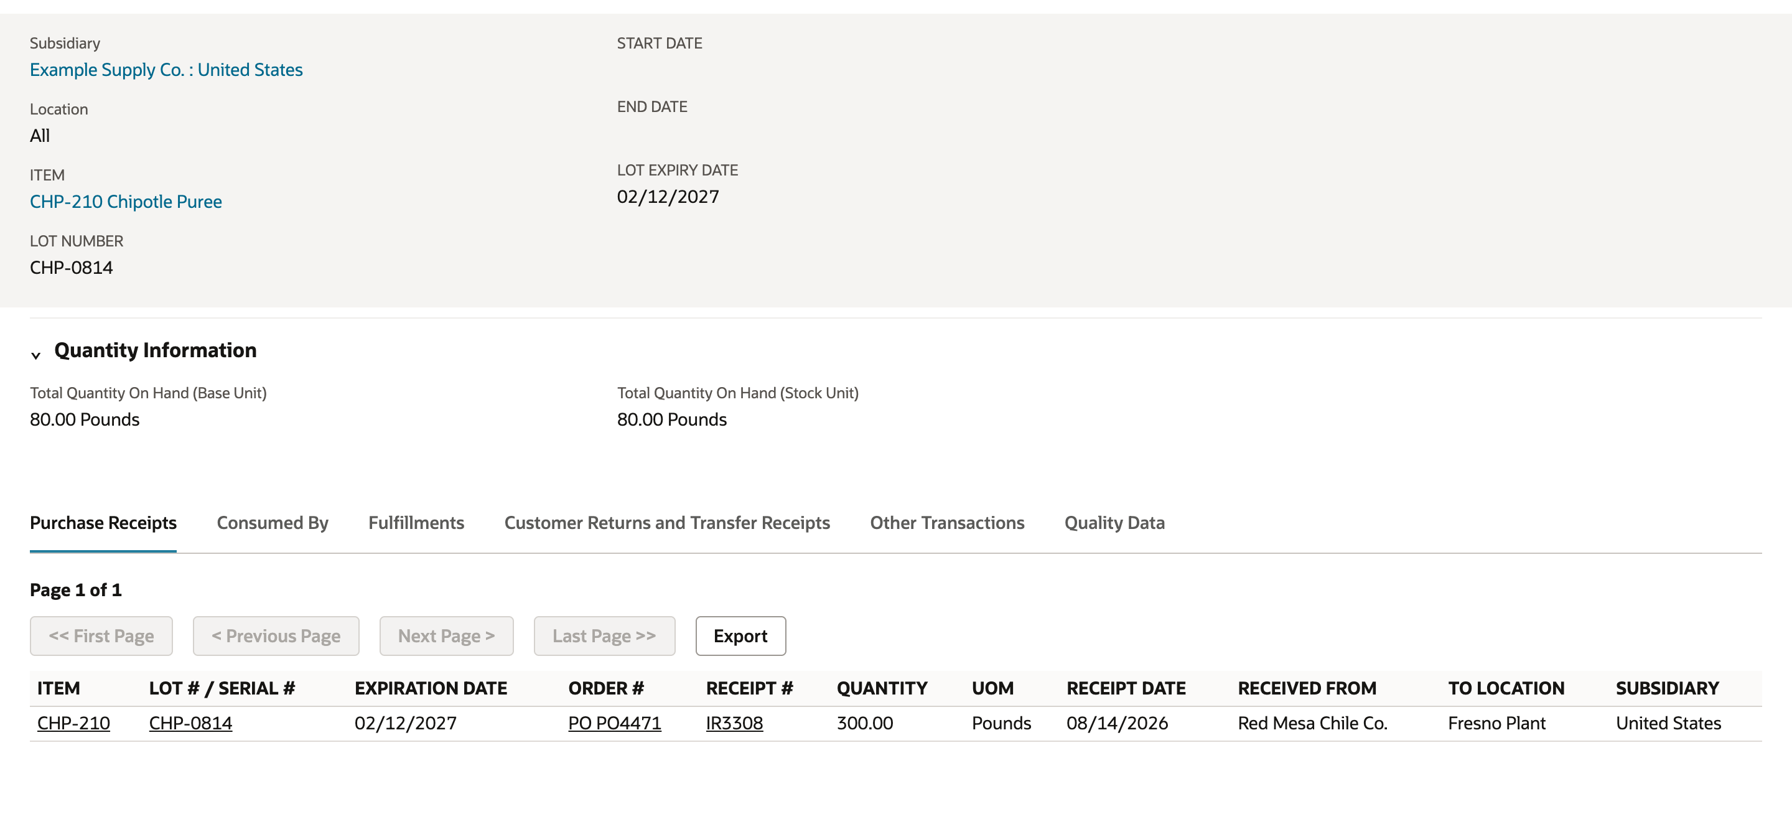The image size is (1792, 814).
Task: Open item receipt IR3308
Action: coord(735,724)
